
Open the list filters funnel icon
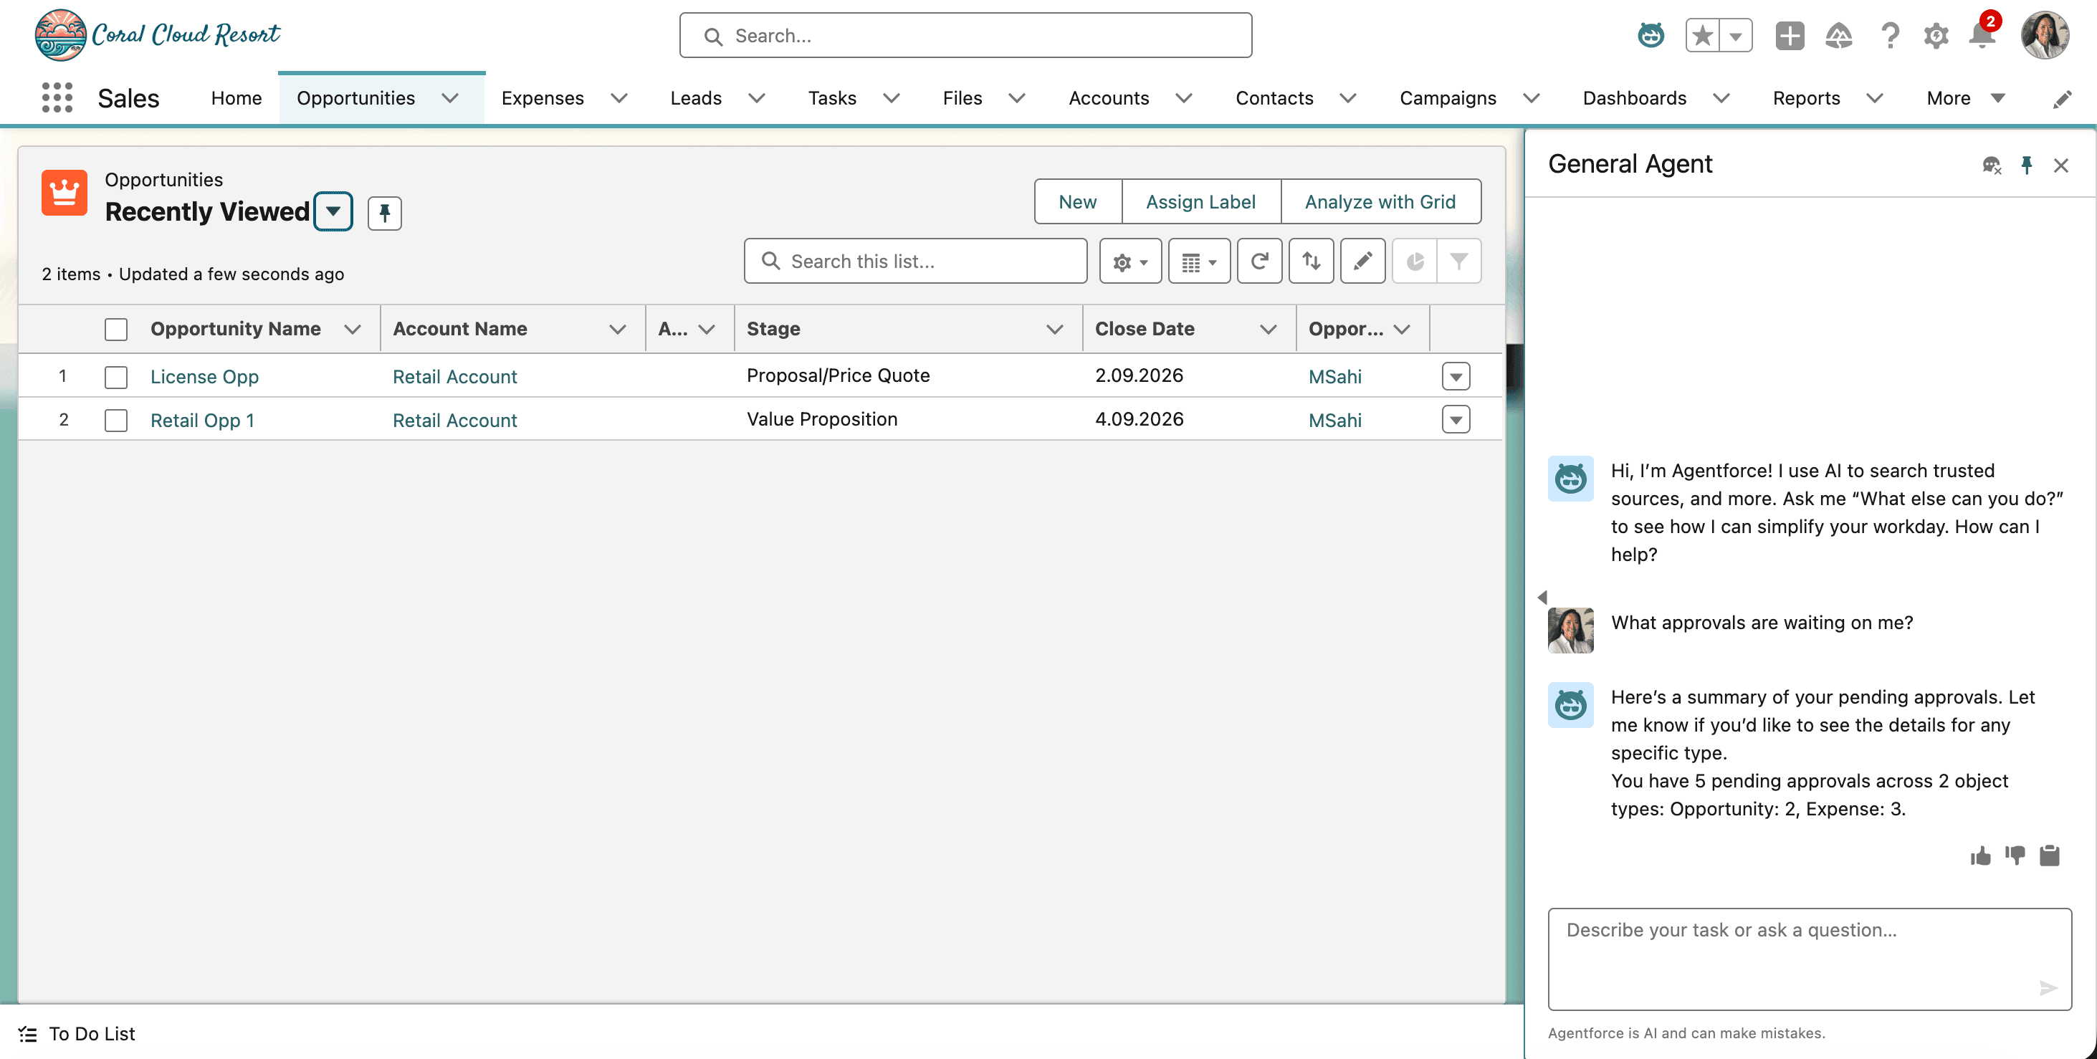click(x=1458, y=261)
